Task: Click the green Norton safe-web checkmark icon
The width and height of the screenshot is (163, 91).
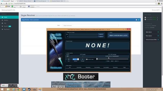Action: (12, 6)
